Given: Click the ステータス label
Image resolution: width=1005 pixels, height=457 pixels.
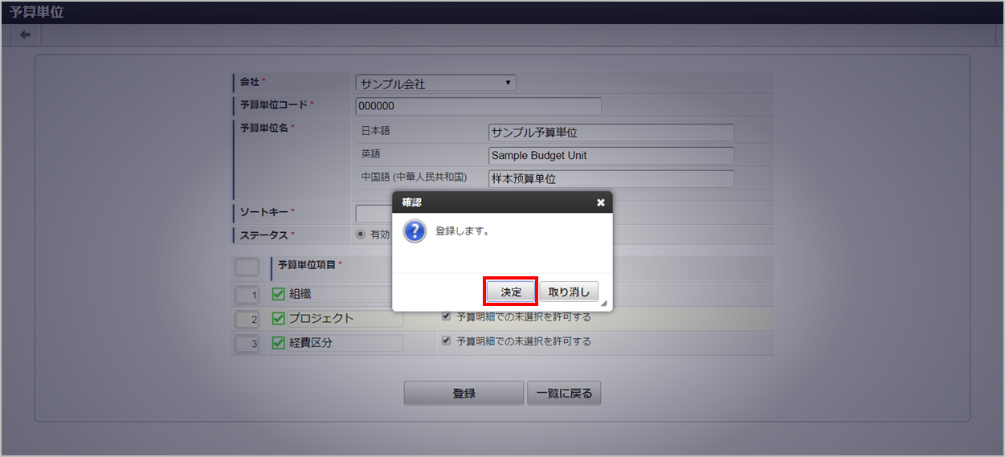Looking at the screenshot, I should pos(264,235).
